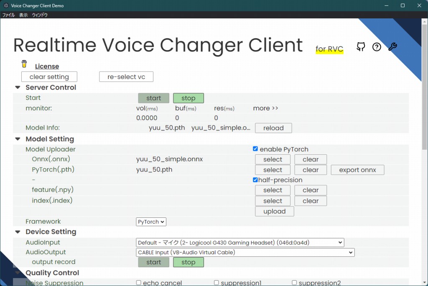Reload the Model Info
The height and width of the screenshot is (286, 428).
coord(273,128)
